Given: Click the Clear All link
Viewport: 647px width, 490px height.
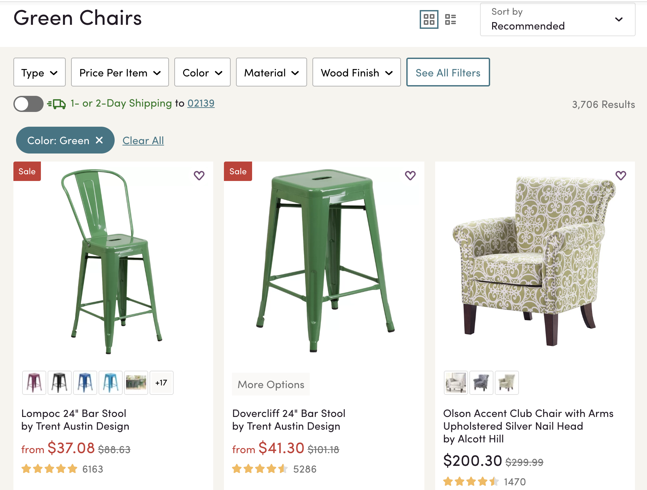Looking at the screenshot, I should pos(143,140).
